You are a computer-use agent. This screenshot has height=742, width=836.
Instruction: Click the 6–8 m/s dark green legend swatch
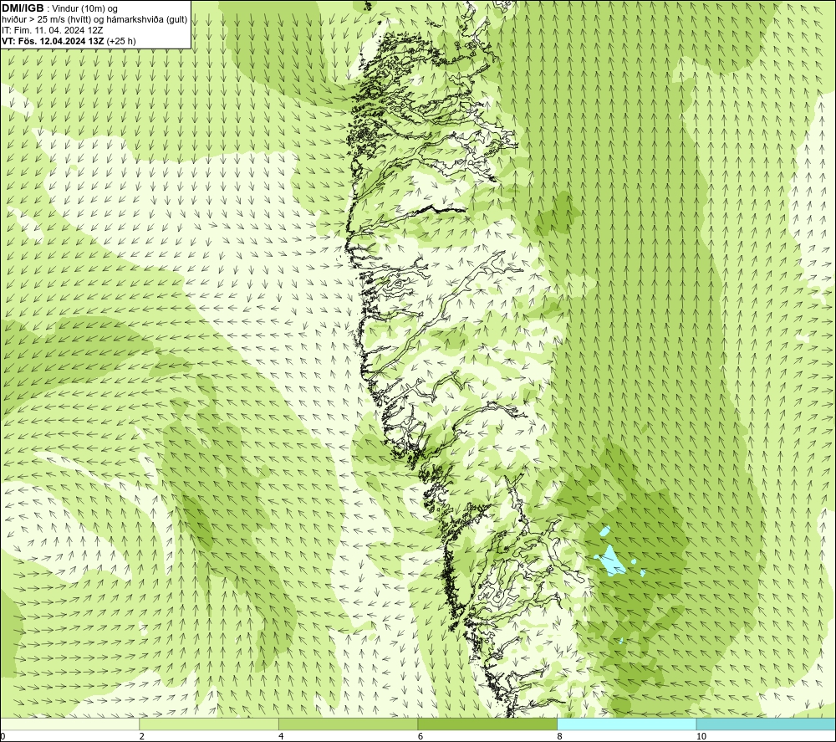tap(487, 724)
